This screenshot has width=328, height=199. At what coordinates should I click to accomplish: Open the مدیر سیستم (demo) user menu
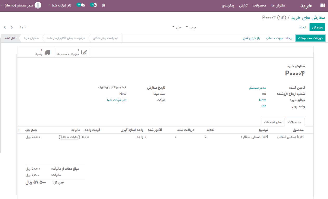21,5
